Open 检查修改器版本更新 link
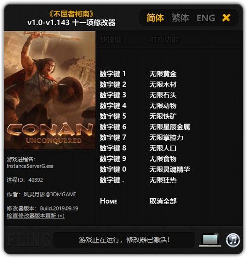Image resolution: width=247 pixels, height=258 pixels. click(36, 215)
